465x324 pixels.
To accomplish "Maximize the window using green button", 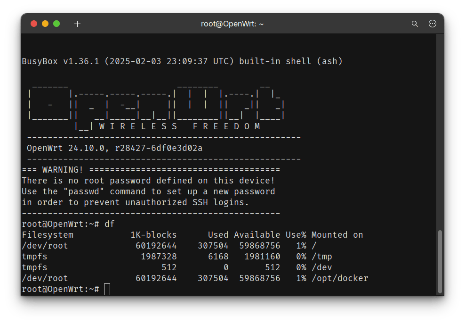I will coord(56,24).
